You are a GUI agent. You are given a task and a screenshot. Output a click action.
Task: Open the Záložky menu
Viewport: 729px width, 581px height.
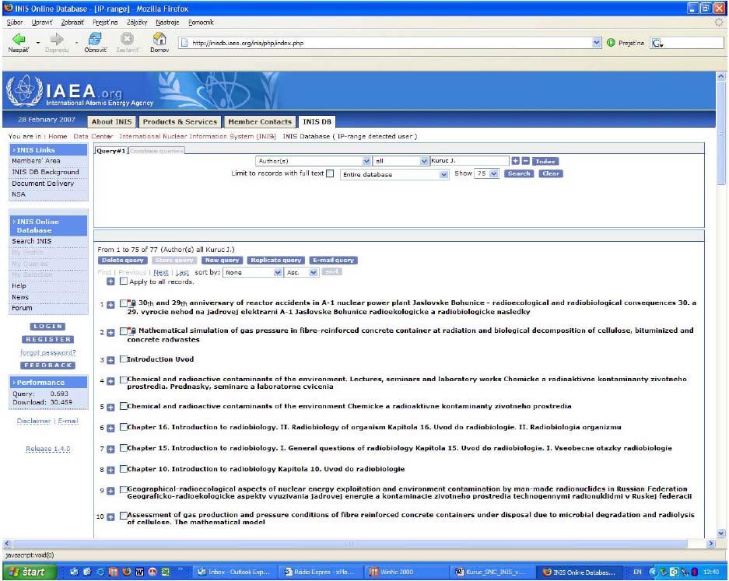click(x=137, y=23)
